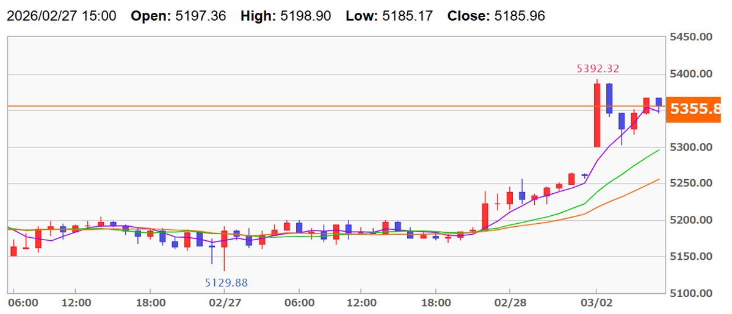Click the 03/02 date axis label
The width and height of the screenshot is (732, 314).
pos(596,303)
